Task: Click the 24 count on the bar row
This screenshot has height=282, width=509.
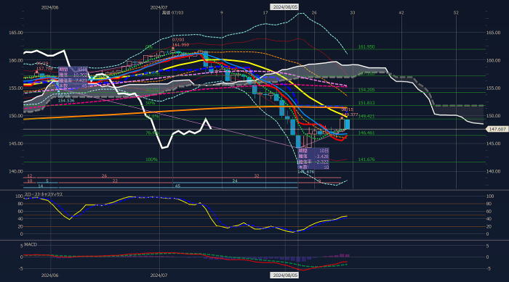Action: tap(235, 181)
